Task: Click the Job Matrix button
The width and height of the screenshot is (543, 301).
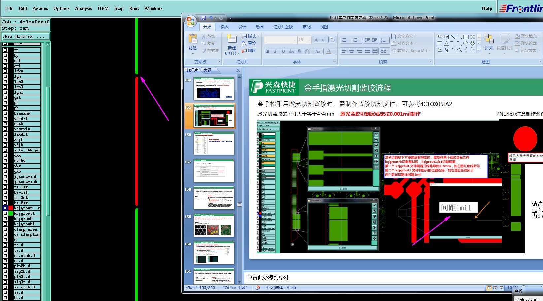Action: click(26, 36)
